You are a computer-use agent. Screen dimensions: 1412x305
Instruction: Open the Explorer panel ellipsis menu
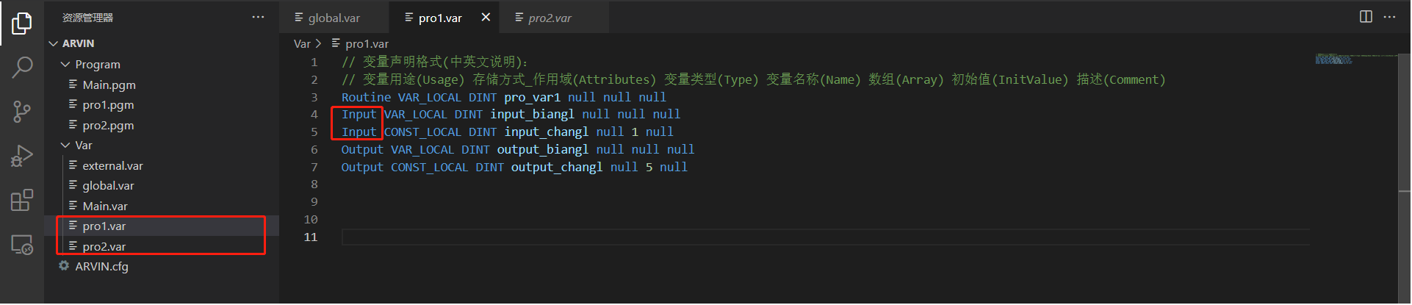coord(258,17)
